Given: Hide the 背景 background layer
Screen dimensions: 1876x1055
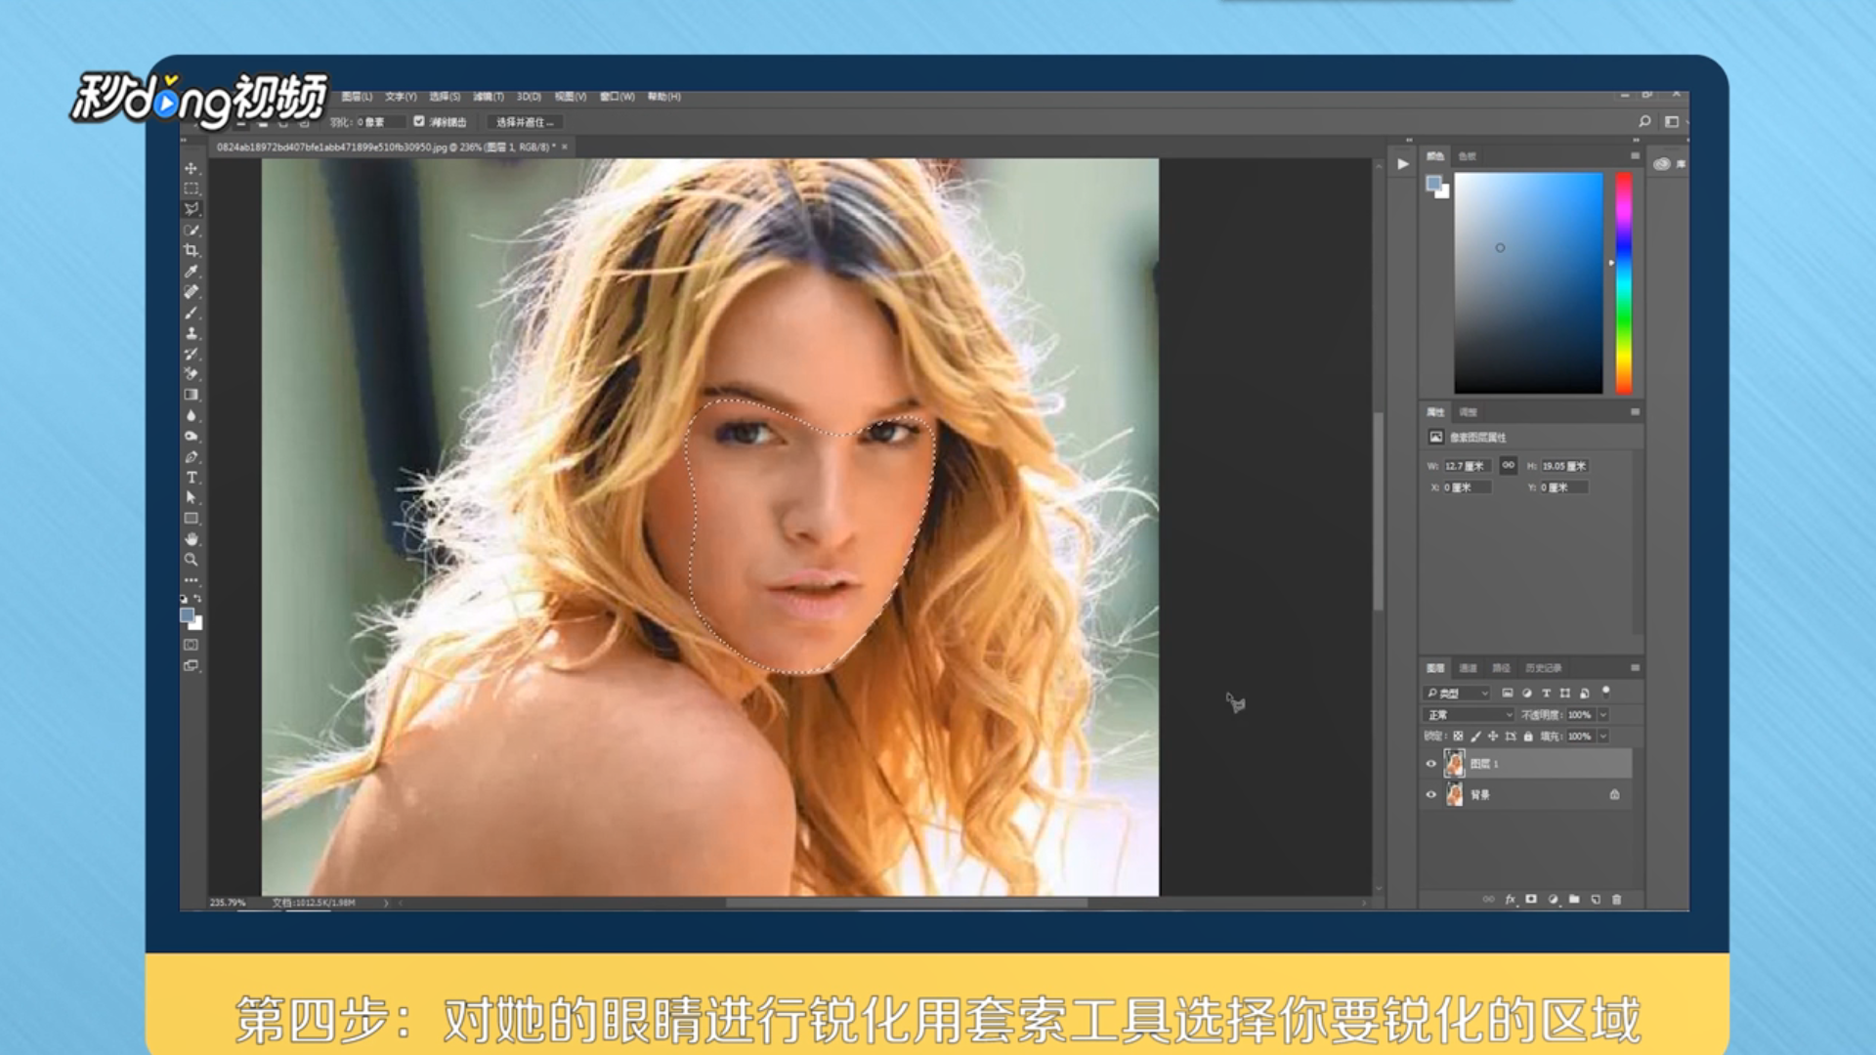Looking at the screenshot, I should click(1431, 794).
